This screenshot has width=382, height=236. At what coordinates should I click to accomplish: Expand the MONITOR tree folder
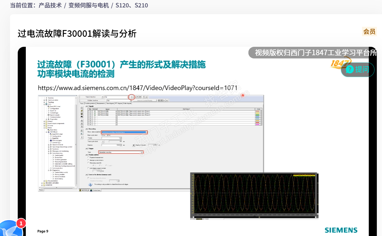42,185
